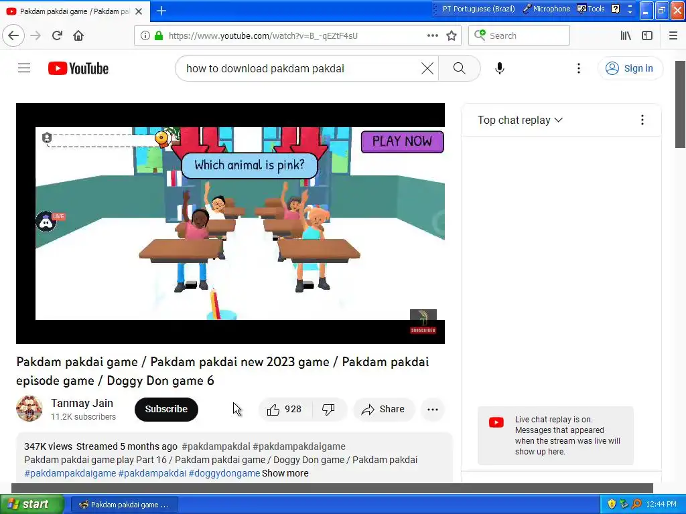
Task: Close the Pakdam pakdai game tab
Action: tap(139, 11)
